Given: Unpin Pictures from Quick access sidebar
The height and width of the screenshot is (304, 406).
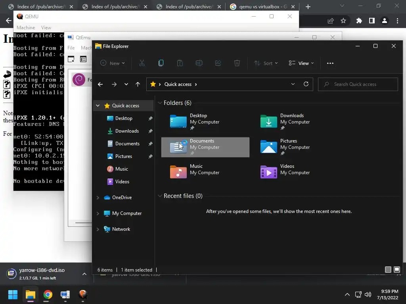Looking at the screenshot, I should tap(150, 156).
